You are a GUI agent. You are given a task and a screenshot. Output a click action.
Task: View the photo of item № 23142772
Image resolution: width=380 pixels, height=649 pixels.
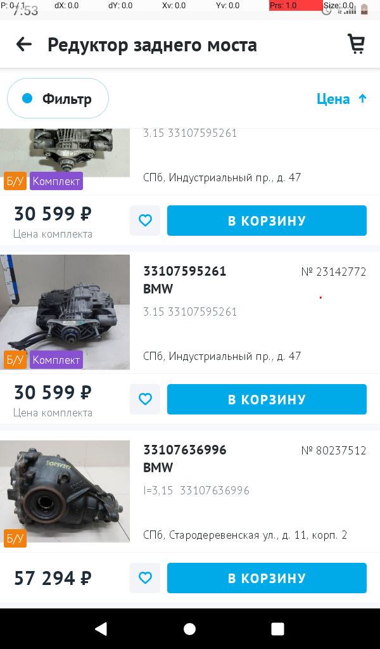tap(65, 312)
